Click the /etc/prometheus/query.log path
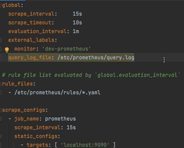Screen dimensions: 184x148 tap(96, 58)
